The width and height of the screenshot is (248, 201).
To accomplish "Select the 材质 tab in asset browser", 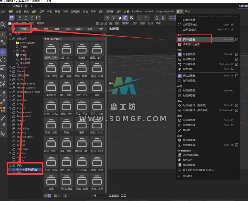I will pos(46,29).
